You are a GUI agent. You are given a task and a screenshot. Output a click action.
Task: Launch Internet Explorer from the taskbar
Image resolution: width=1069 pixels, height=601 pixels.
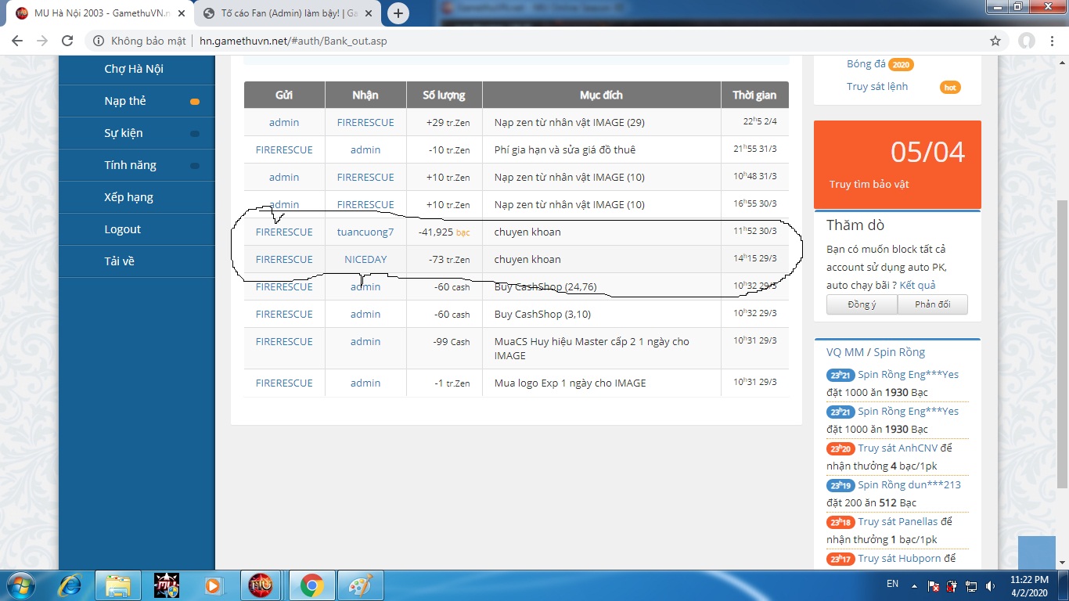(x=69, y=585)
